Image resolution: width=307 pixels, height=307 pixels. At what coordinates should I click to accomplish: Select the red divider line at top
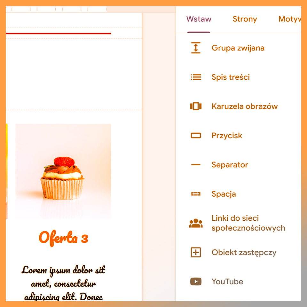point(58,34)
